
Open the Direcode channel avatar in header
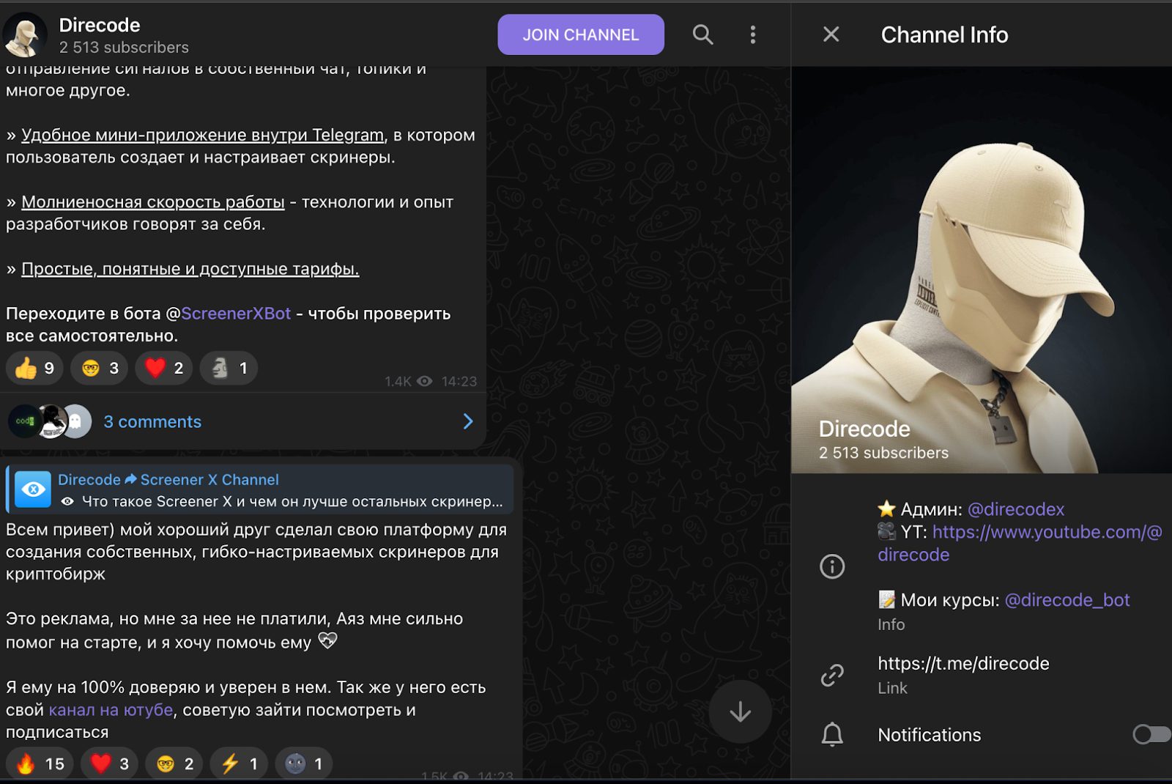click(25, 34)
